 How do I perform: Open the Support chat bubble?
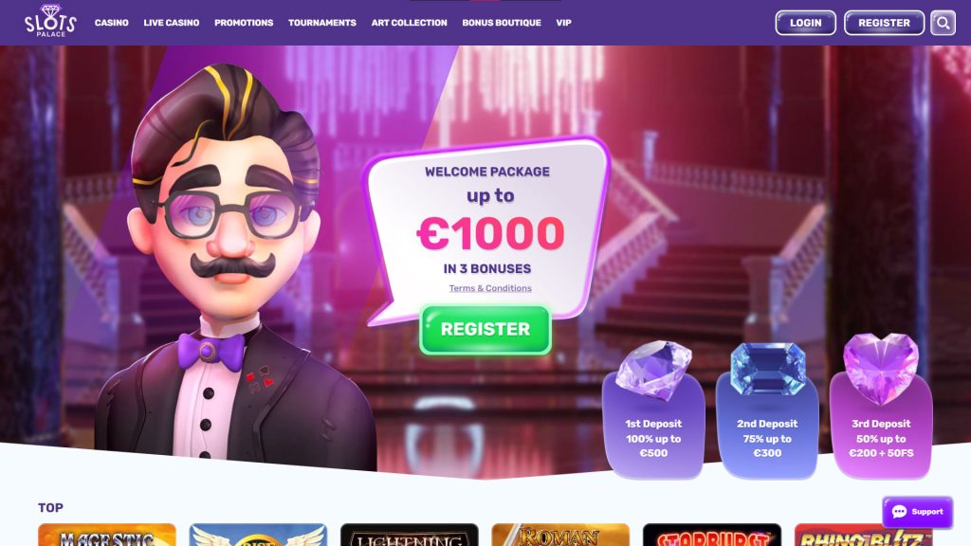point(917,512)
